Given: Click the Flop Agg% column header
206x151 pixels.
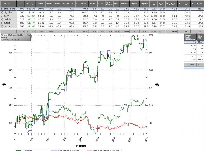Looking at the screenshot, I should [171, 4].
